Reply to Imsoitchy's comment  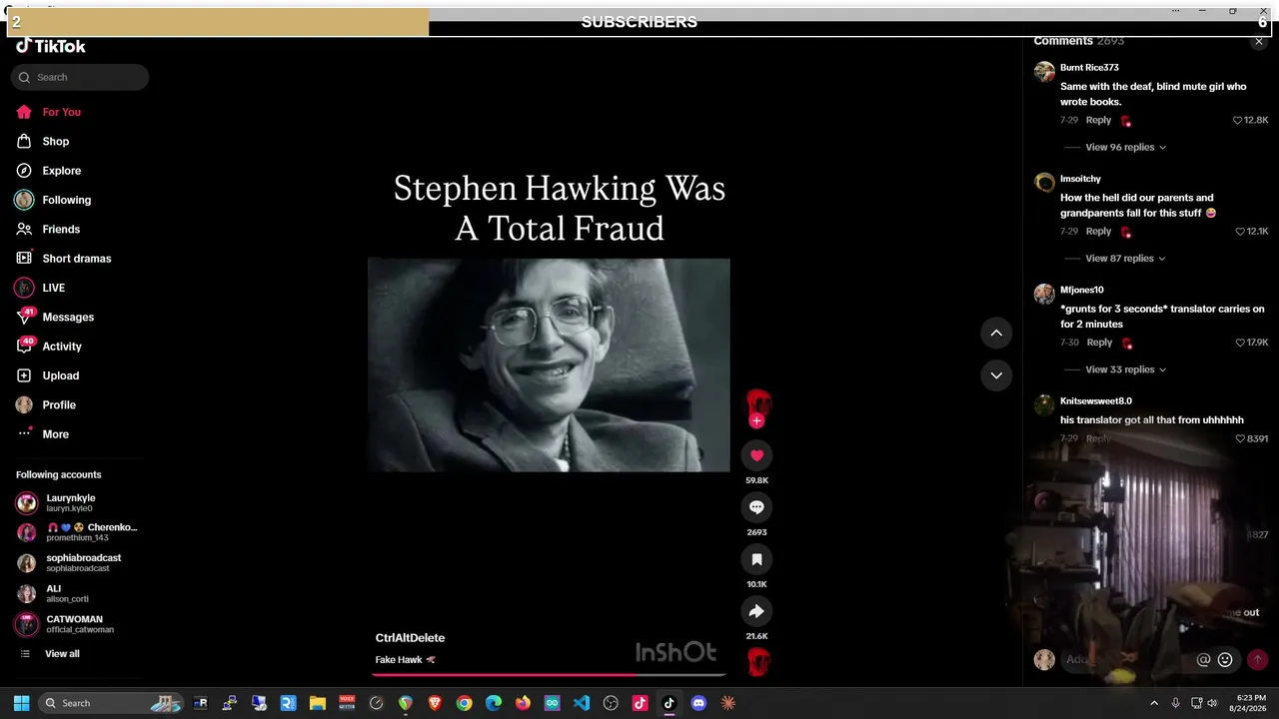[x=1098, y=231]
